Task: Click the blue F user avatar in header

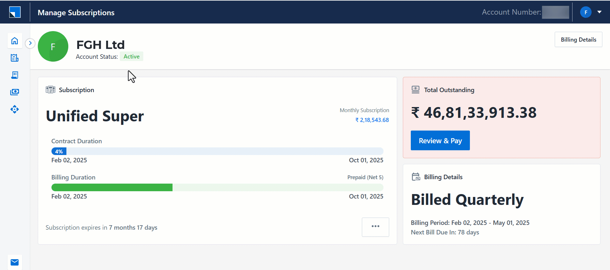Action: point(586,12)
